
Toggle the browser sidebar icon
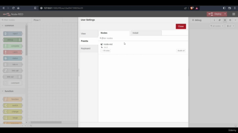point(224,8)
